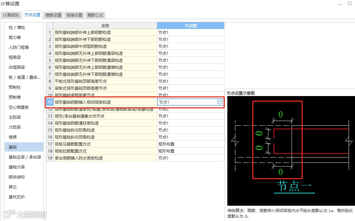
Task: Select 空心楼盖板 in the sidebar
Action: click(x=19, y=107)
